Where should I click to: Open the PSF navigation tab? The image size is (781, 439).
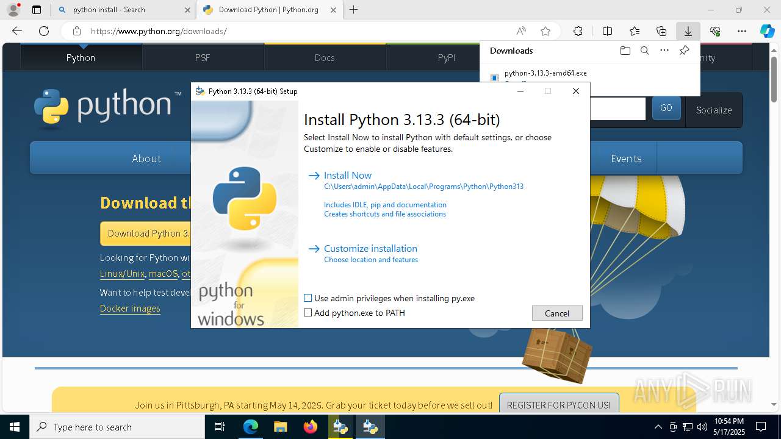tap(203, 57)
